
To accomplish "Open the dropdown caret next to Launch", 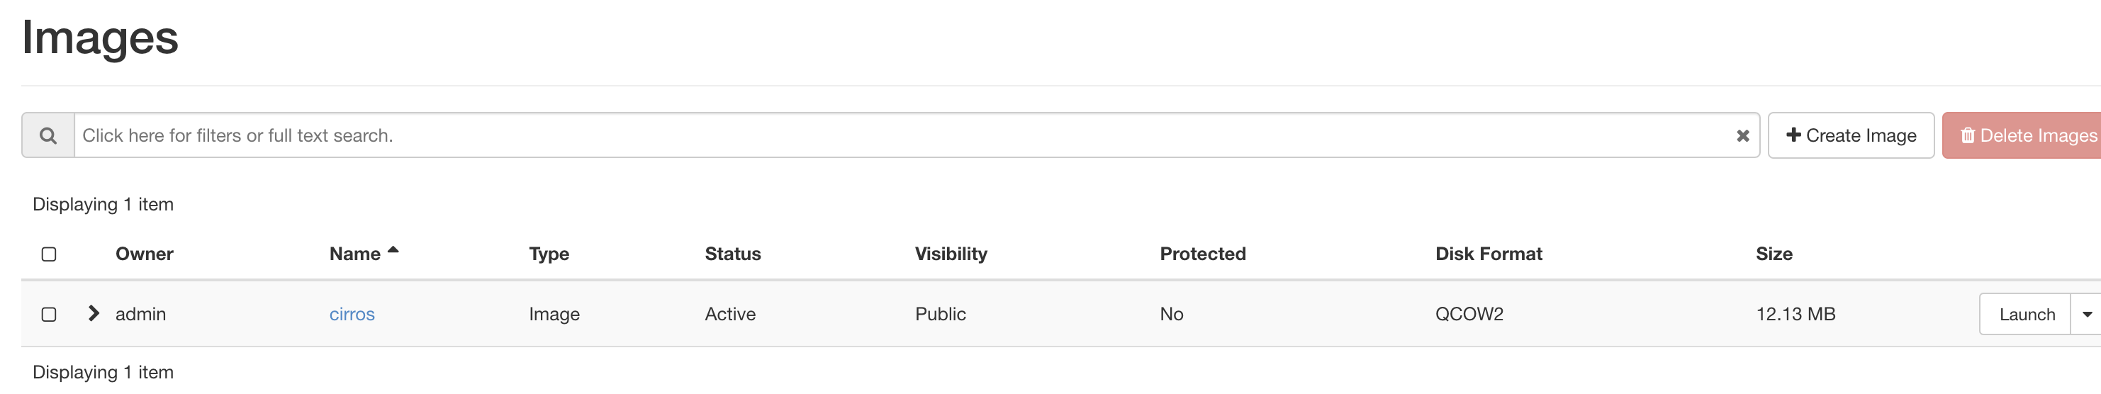I will [2086, 314].
